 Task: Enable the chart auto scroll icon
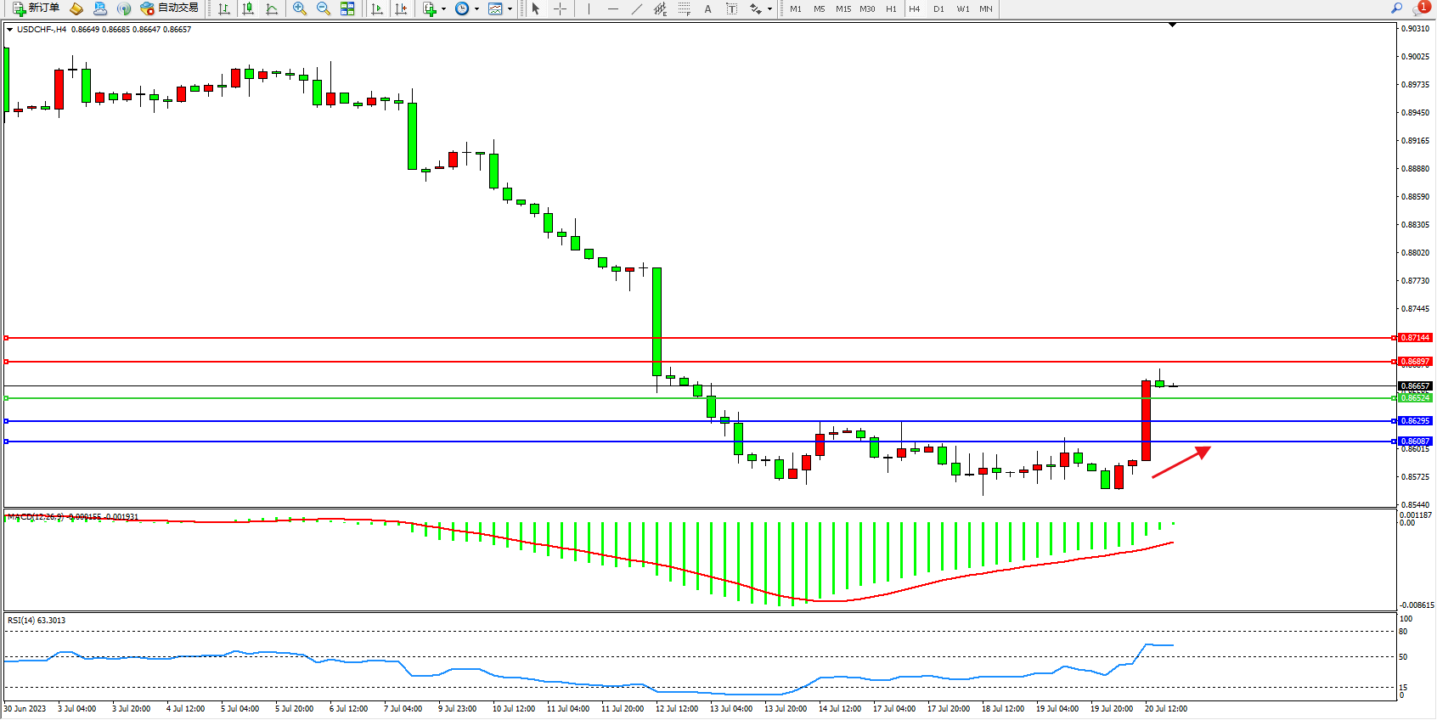click(377, 8)
